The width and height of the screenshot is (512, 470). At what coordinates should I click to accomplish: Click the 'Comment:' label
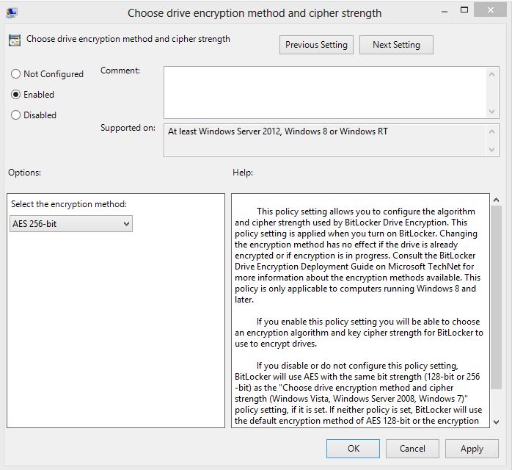point(120,70)
